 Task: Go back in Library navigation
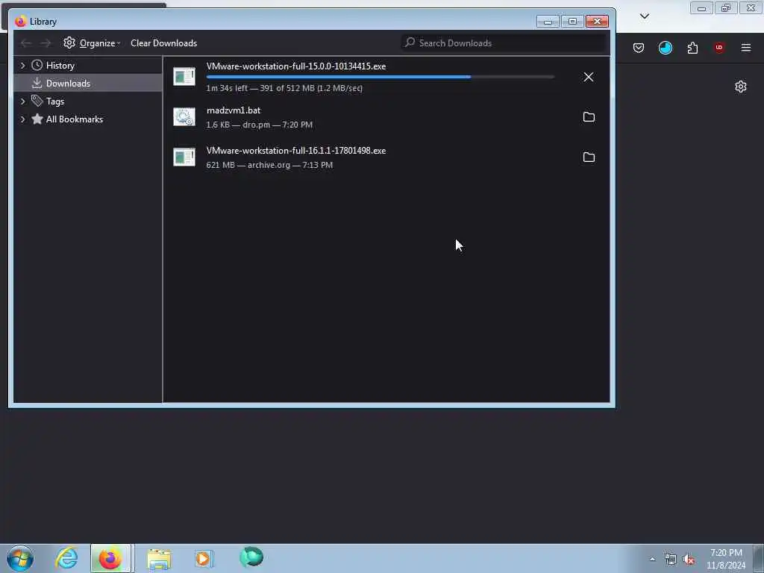tap(26, 43)
